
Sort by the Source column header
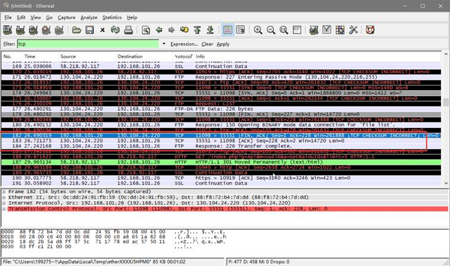coord(87,57)
